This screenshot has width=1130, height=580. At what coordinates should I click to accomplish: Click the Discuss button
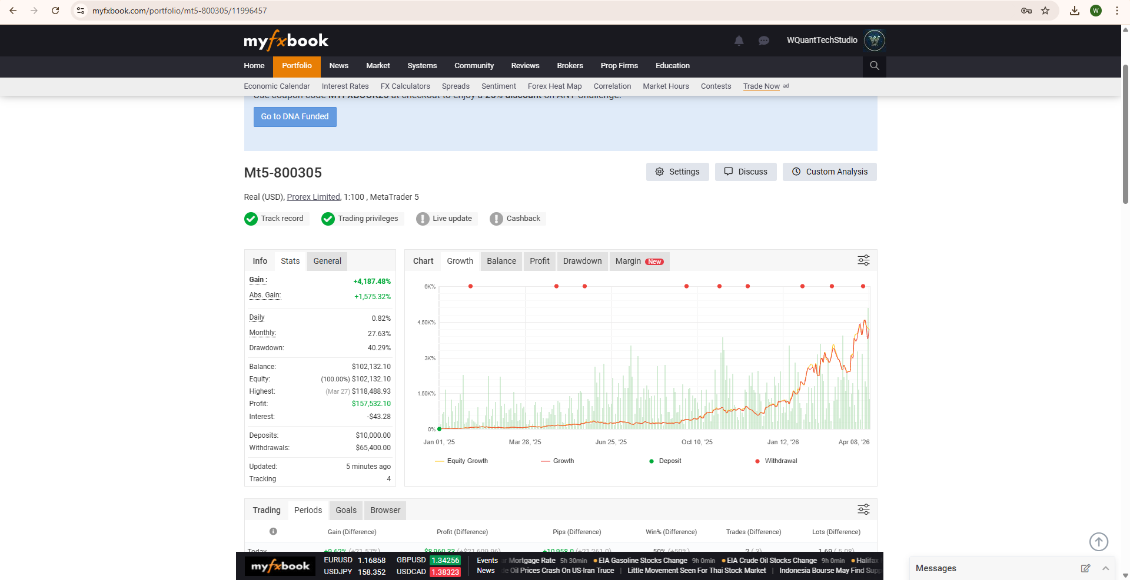point(746,172)
